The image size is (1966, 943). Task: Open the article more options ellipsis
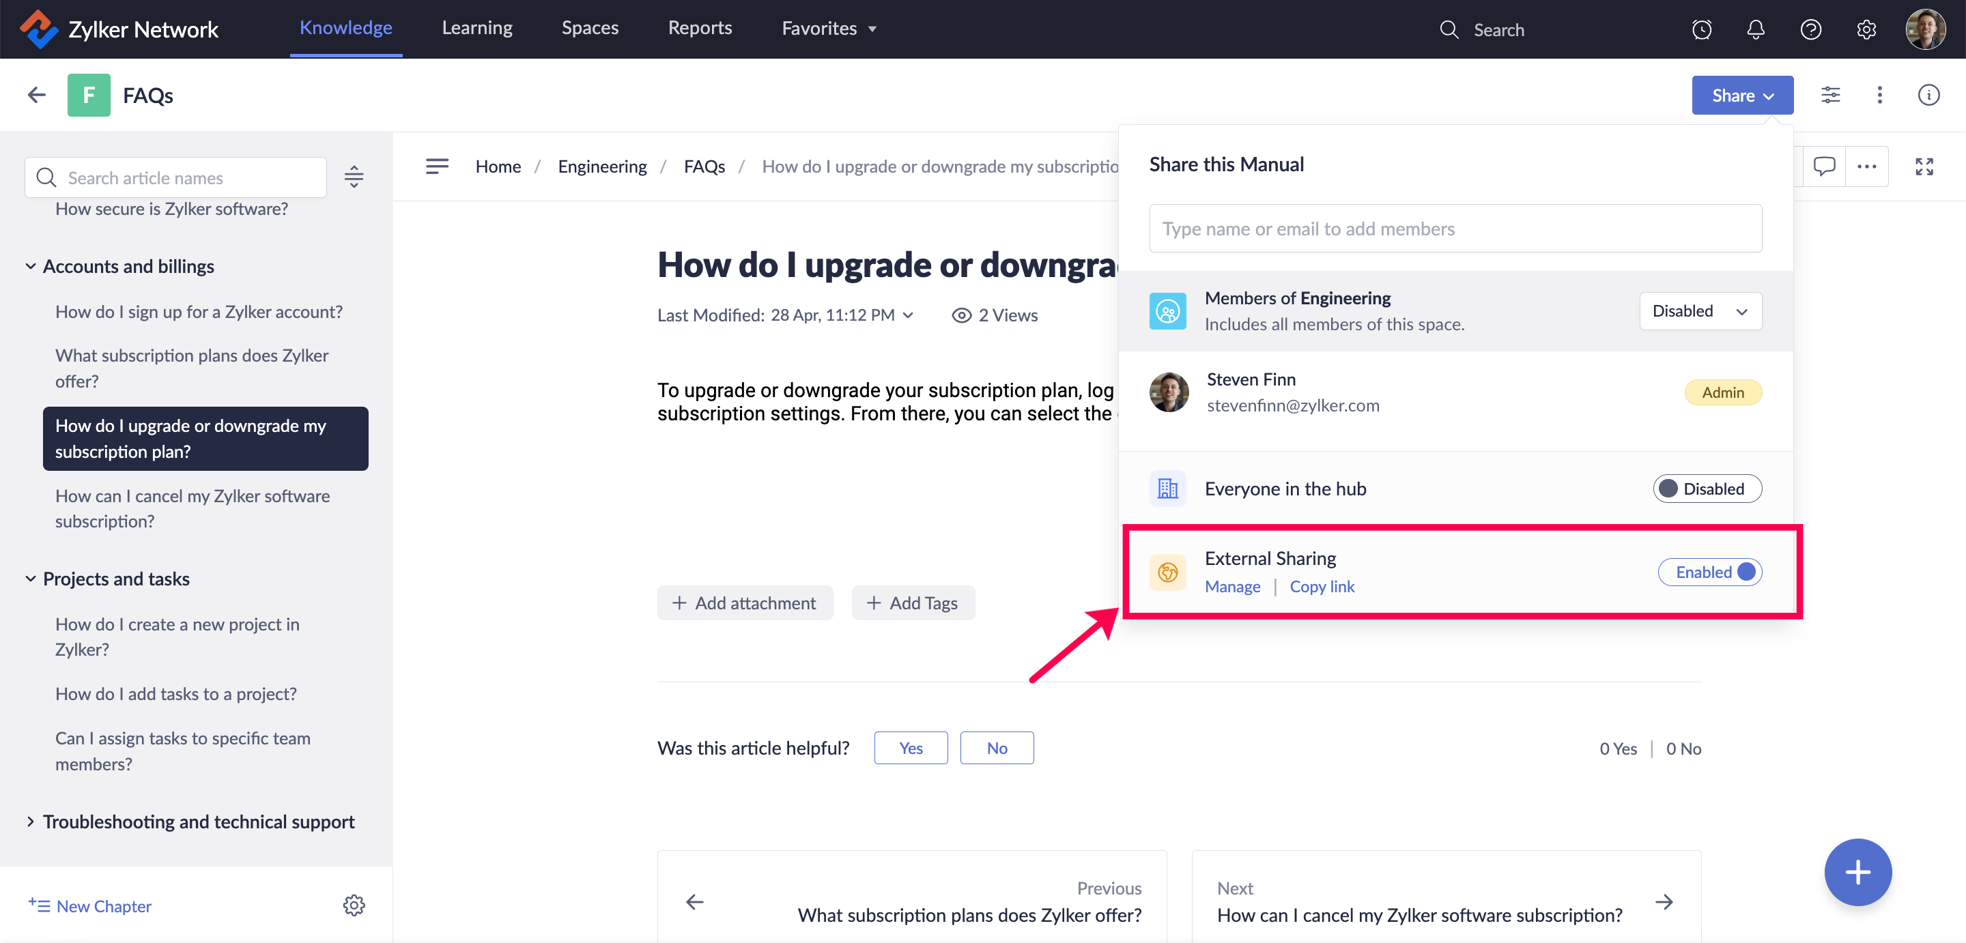(x=1866, y=166)
